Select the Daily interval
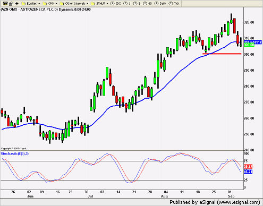263x206 pixels. 160,3
